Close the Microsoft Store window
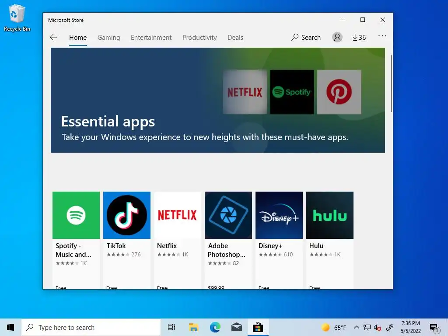The height and width of the screenshot is (336, 448). tap(383, 20)
